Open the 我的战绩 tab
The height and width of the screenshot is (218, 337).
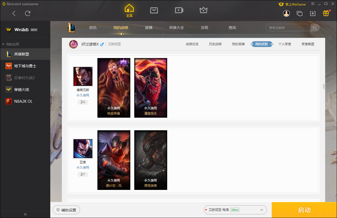(x=121, y=28)
